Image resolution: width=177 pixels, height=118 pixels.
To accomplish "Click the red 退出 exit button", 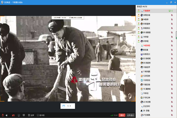I will (122, 115).
